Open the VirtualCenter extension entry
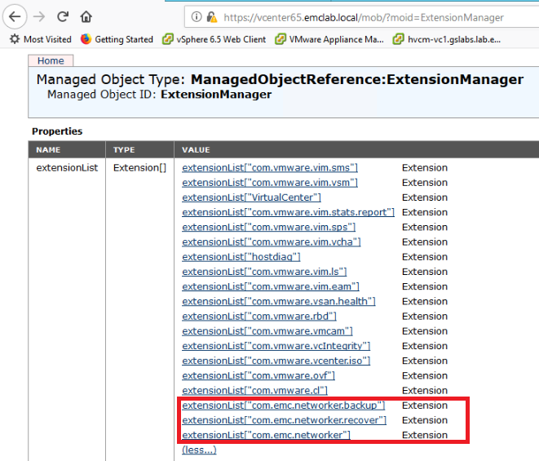The width and height of the screenshot is (539, 461). [251, 197]
